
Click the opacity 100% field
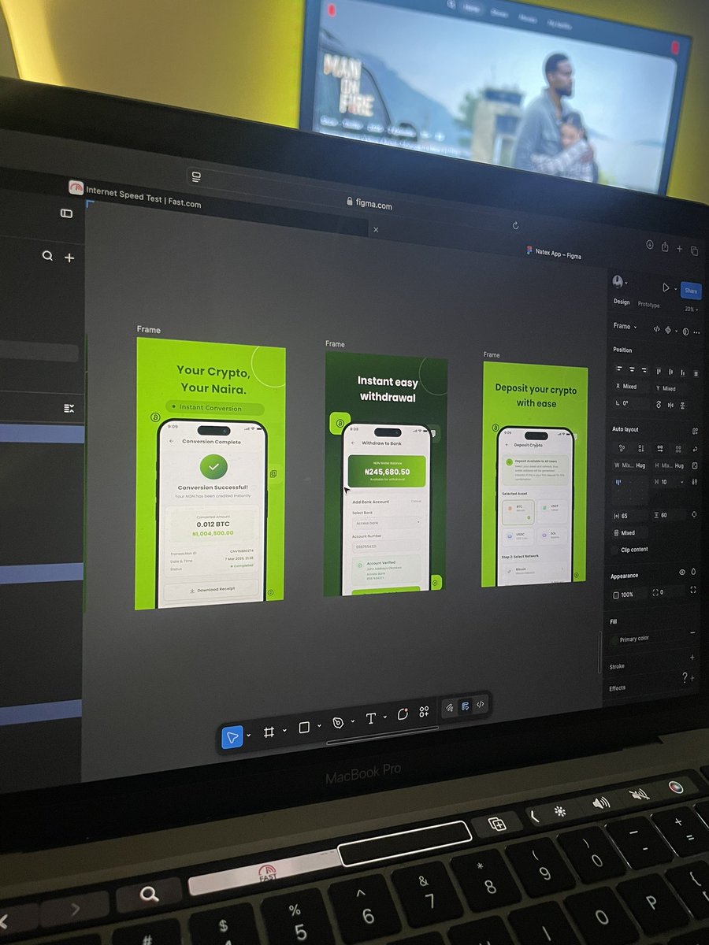(x=629, y=594)
